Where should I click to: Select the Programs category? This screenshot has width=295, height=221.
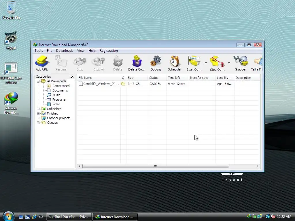59,100
